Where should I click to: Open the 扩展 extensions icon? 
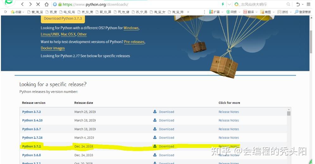(x=214, y=12)
